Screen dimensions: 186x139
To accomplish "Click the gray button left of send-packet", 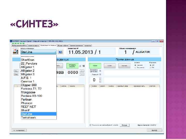I will tap(59, 66).
